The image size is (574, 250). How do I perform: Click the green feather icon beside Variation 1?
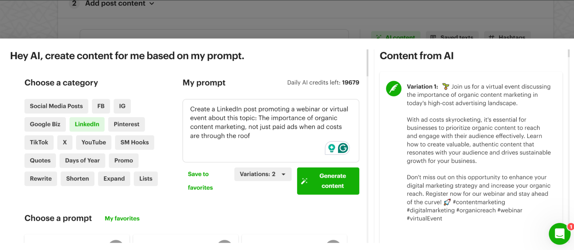tap(393, 89)
